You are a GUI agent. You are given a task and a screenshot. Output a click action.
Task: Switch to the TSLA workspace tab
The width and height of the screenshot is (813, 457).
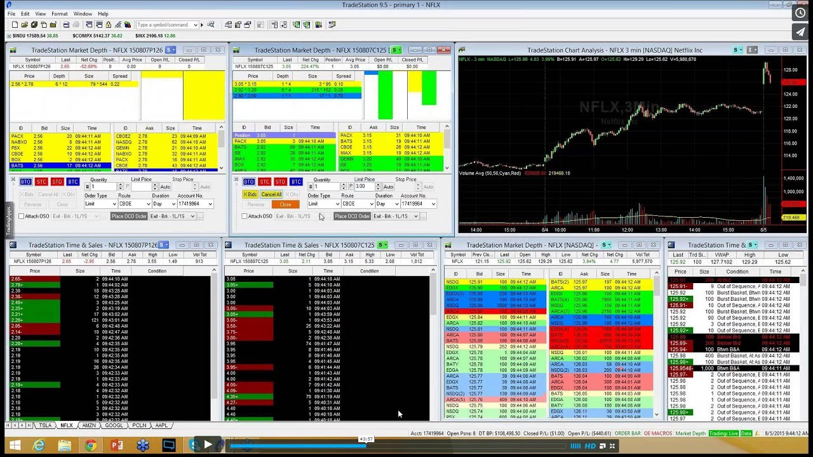click(45, 425)
